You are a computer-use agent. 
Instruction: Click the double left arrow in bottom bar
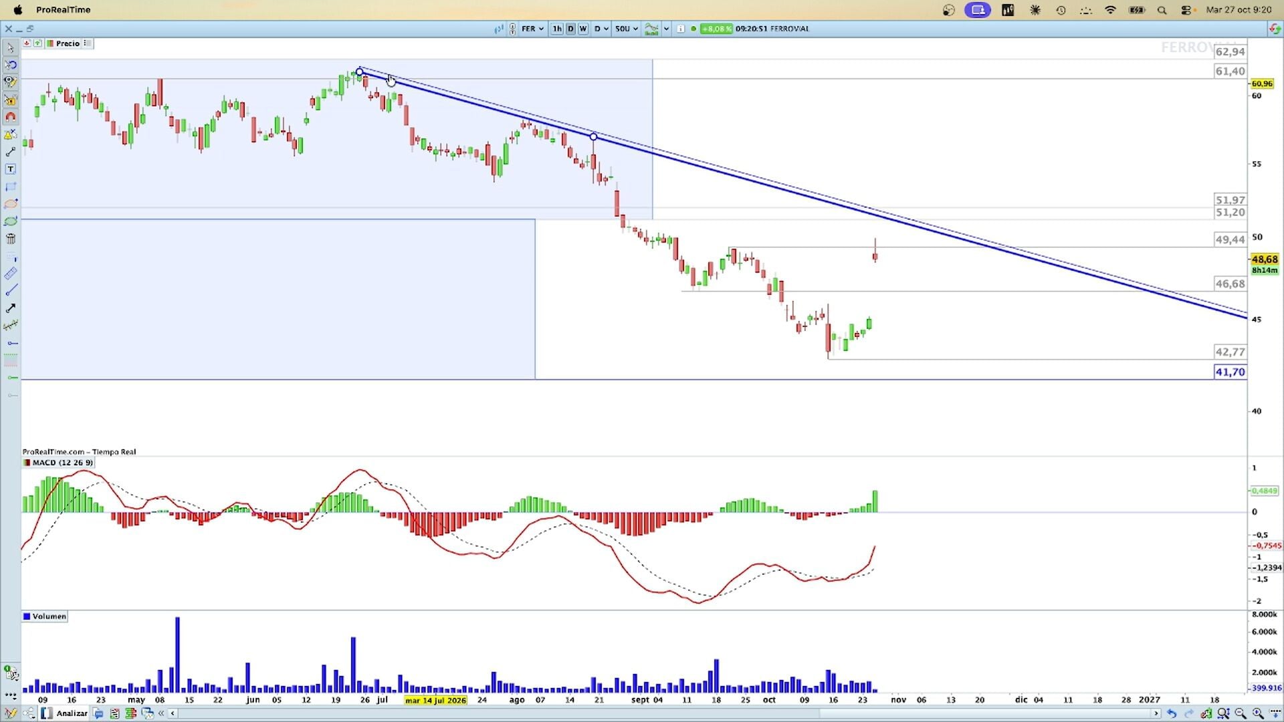point(161,713)
